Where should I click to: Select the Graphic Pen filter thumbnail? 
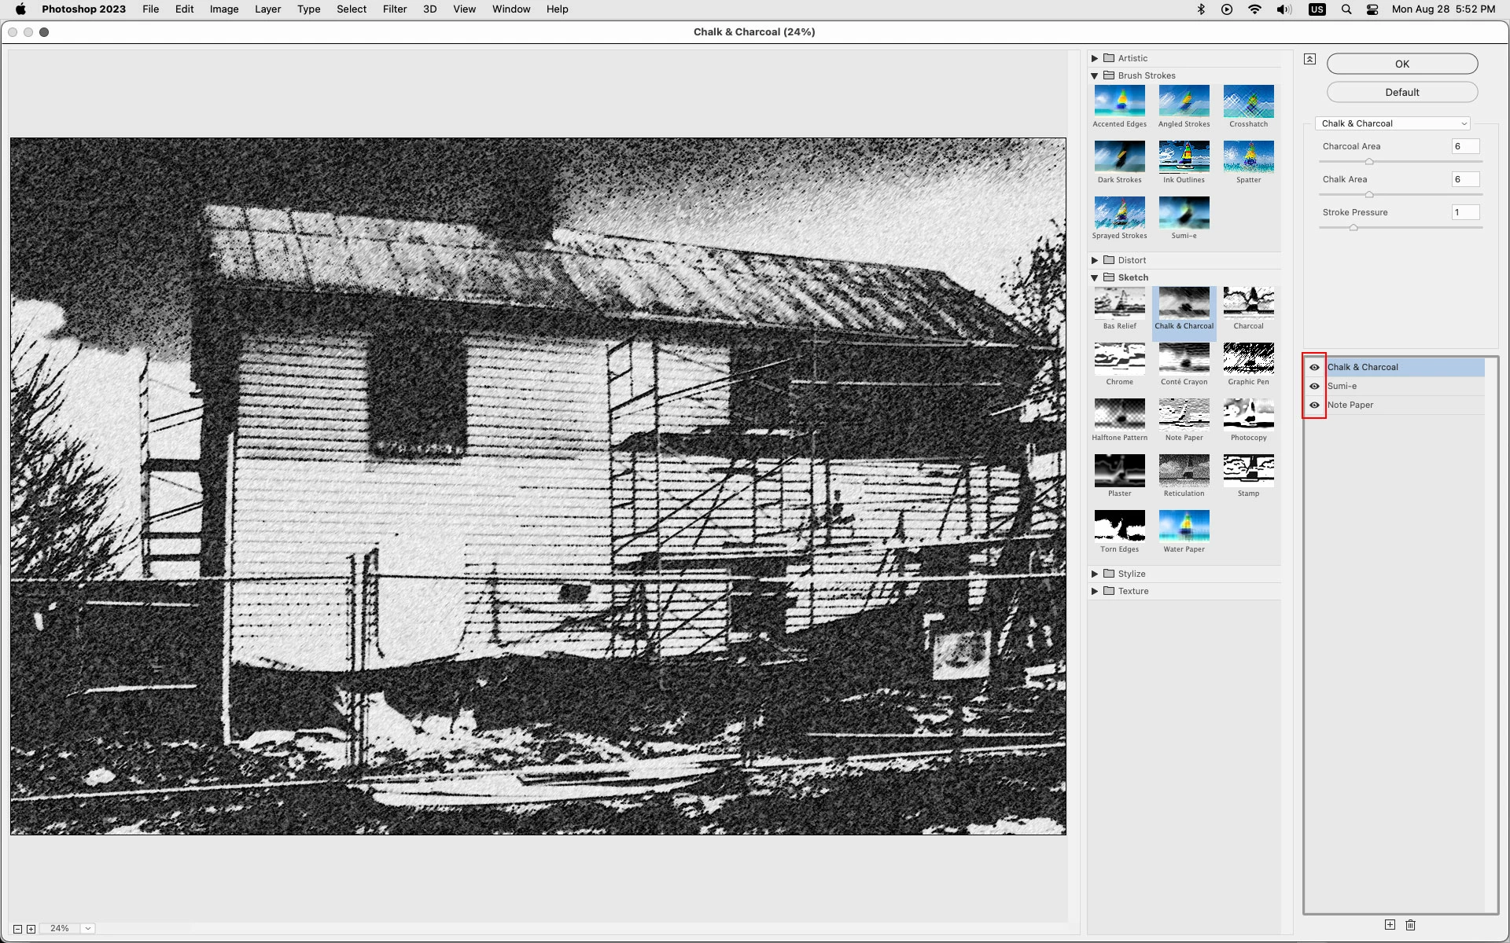(1248, 358)
